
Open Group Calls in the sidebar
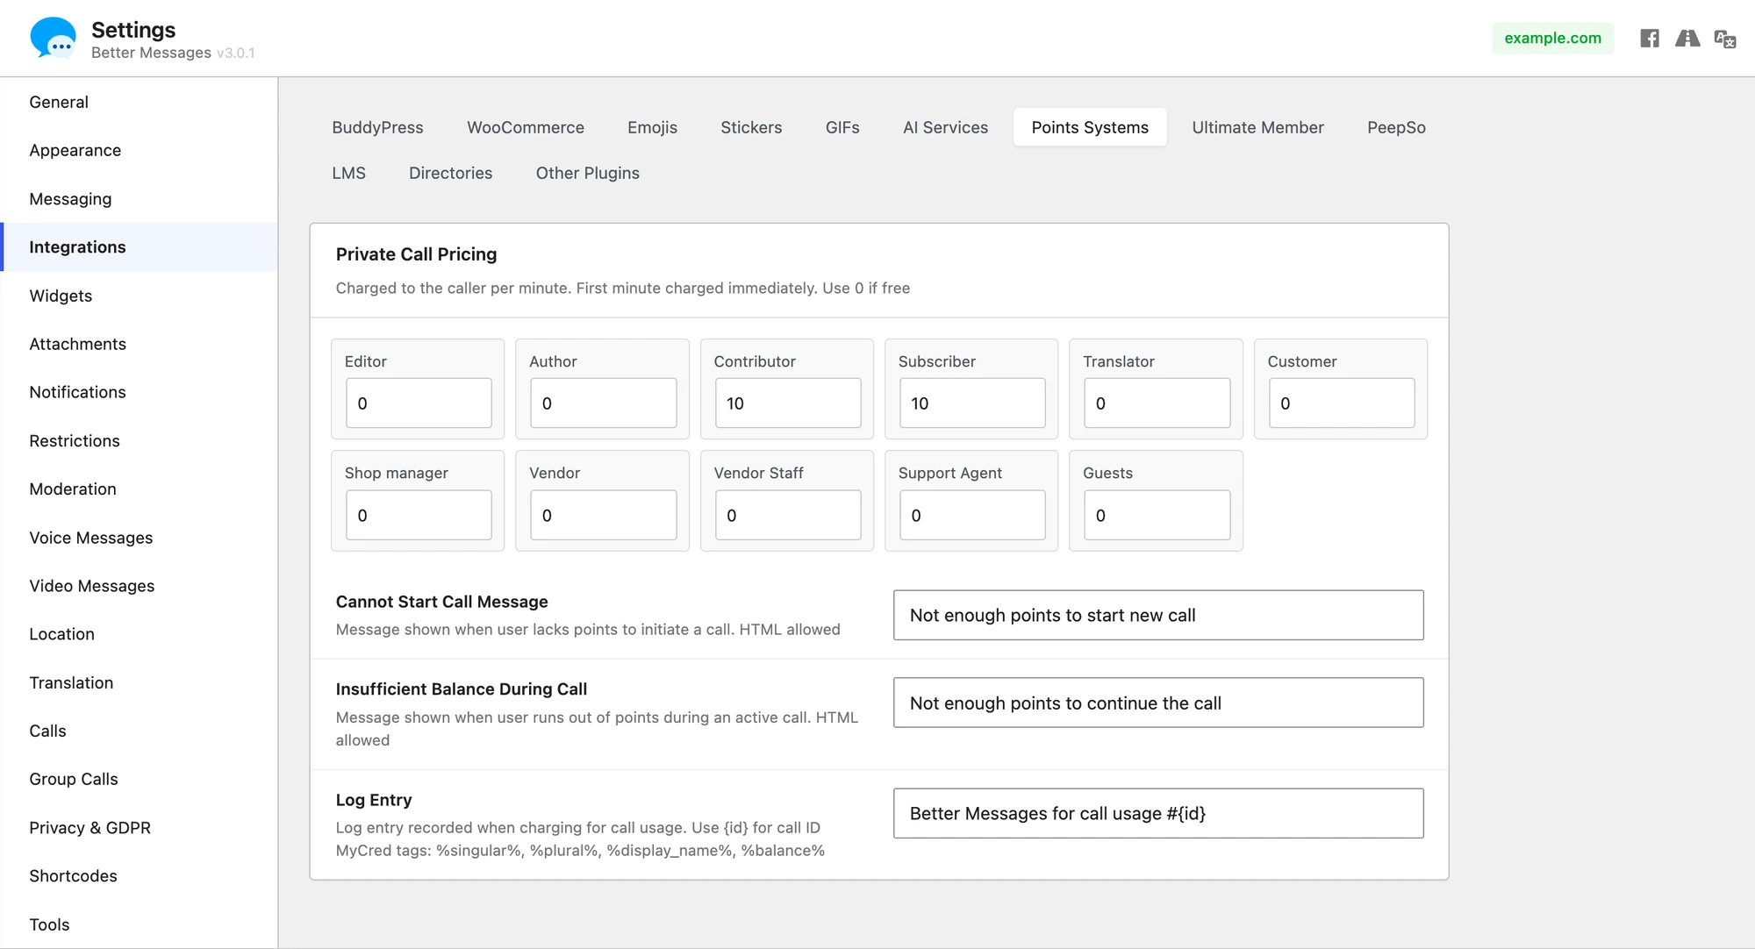pyautogui.click(x=139, y=779)
